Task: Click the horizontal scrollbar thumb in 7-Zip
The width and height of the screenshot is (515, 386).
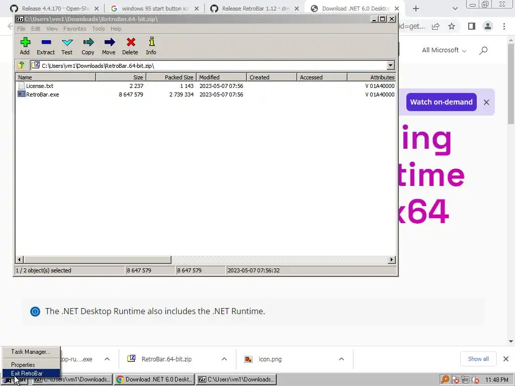Action: pos(97,260)
